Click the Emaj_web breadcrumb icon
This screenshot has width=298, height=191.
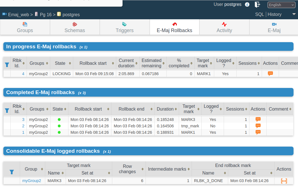tap(4, 14)
